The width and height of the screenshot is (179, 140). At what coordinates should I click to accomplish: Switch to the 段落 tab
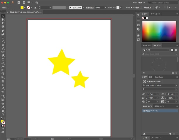pos(151,77)
